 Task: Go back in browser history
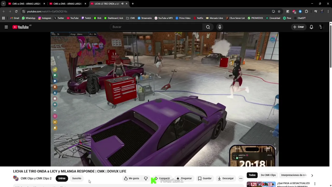pos(4,11)
